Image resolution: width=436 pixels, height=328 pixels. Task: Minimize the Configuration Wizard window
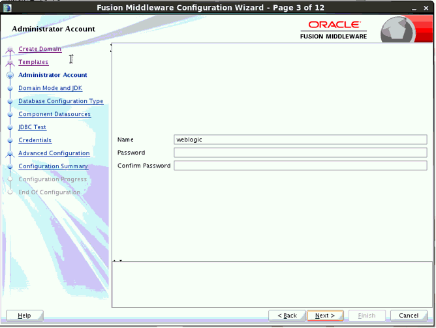point(414,8)
